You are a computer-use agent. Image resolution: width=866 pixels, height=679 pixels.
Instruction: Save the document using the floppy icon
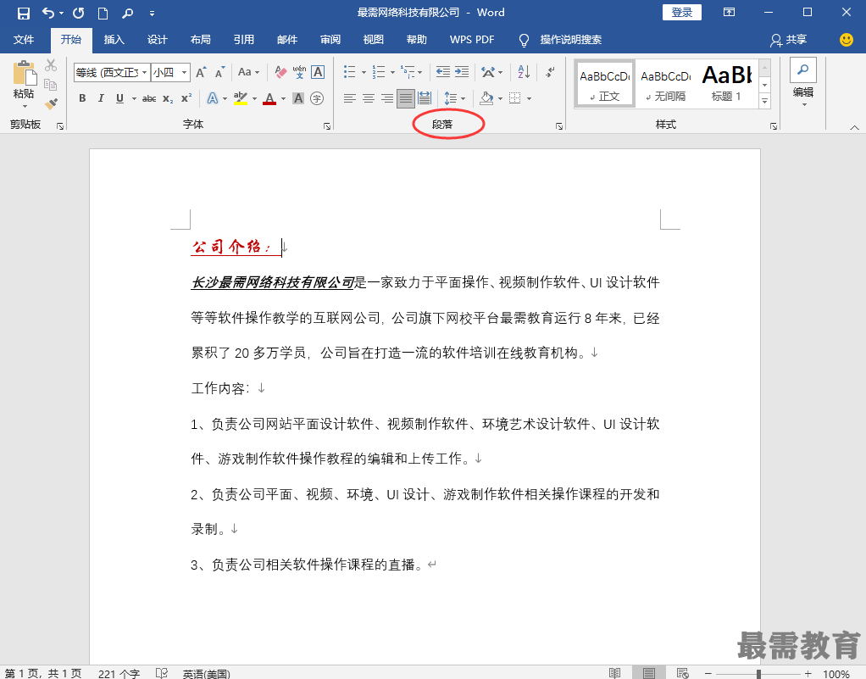23,14
